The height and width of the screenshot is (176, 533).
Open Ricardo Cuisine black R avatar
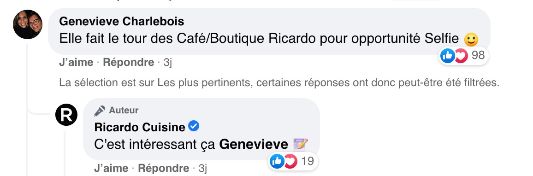click(66, 115)
